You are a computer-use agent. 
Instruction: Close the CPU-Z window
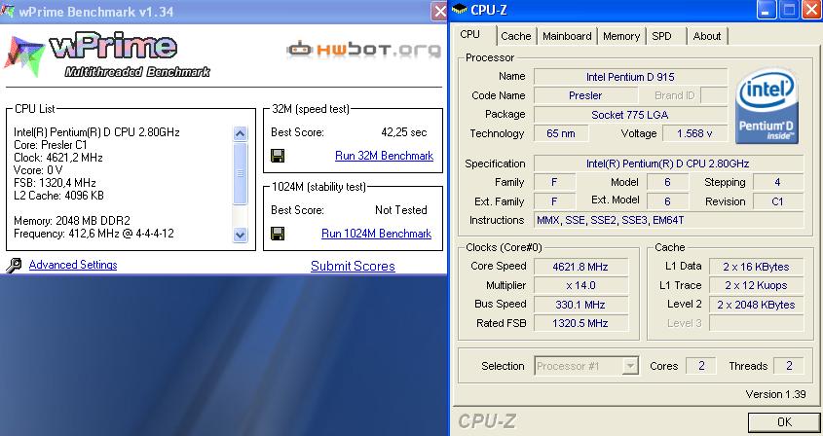pyautogui.click(x=811, y=10)
